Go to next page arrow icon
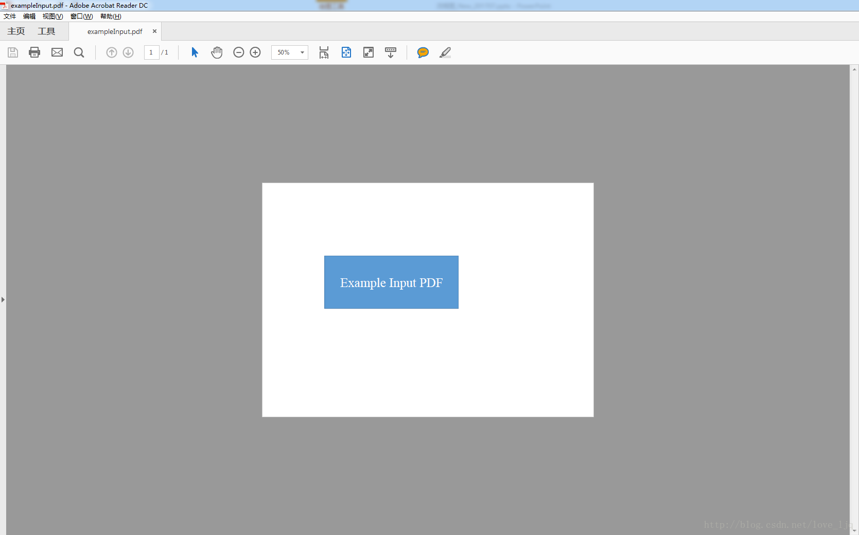The height and width of the screenshot is (535, 859). coord(128,52)
